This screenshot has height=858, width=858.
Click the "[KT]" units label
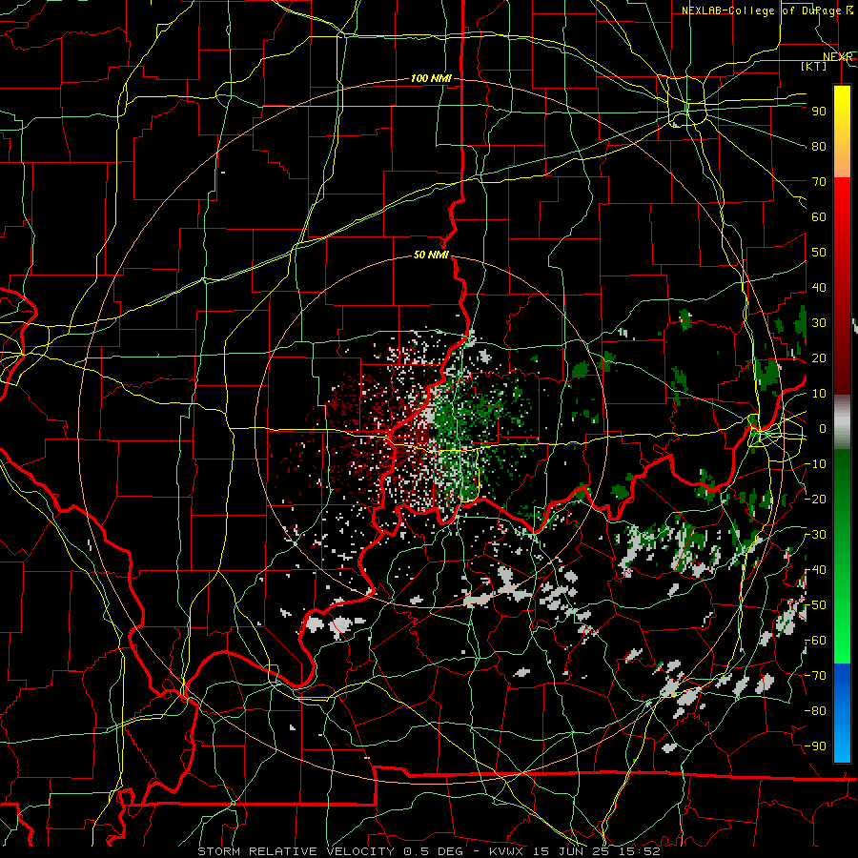tap(814, 66)
